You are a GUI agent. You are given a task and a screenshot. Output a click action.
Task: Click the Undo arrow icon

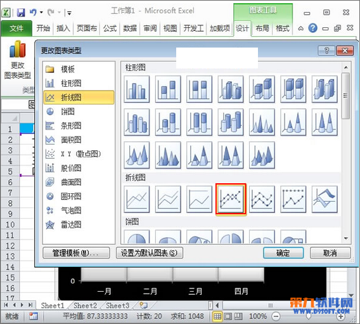point(34,12)
